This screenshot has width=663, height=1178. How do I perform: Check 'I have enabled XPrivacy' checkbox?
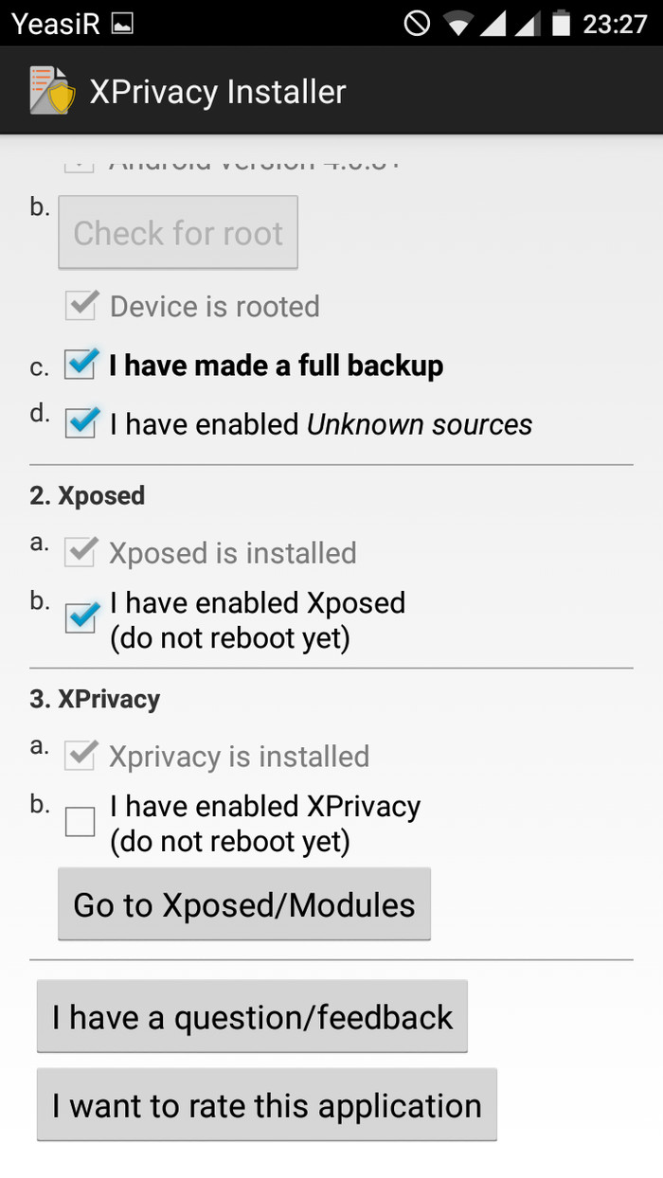click(x=81, y=822)
